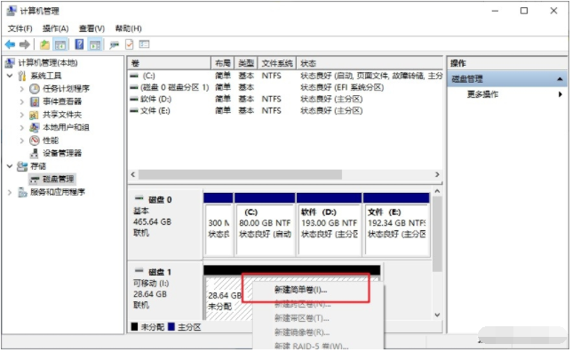Collapse the 磁盘管理 actions section arrow
Viewport: 572px width, 352px height.
[x=560, y=79]
